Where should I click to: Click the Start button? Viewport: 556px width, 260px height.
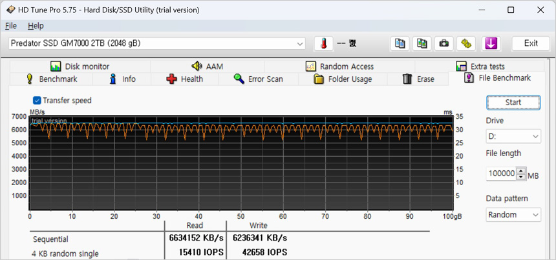513,103
